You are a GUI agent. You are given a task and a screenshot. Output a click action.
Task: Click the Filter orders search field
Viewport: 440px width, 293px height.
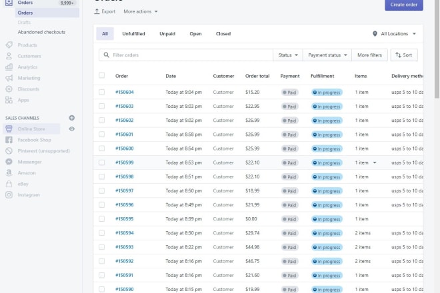pyautogui.click(x=186, y=55)
